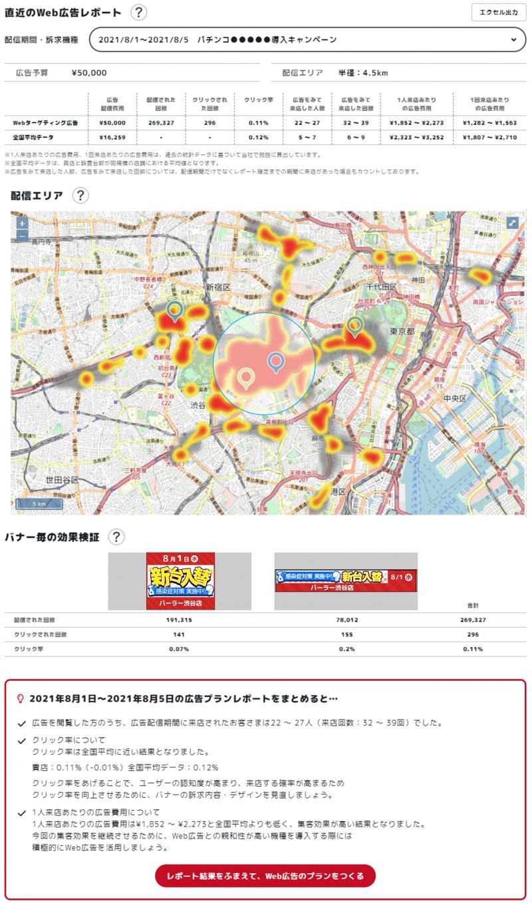Expand the map to fullscreen
532x903 pixels.
(x=513, y=223)
